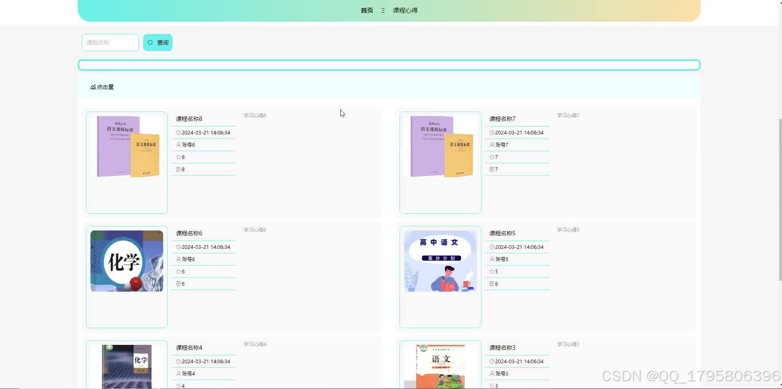Open the 学习心得3 text
The width and height of the screenshot is (782, 389).
click(568, 344)
